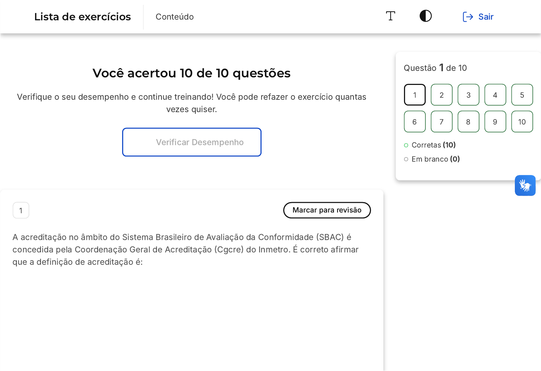Click the question number 1 badge
This screenshot has height=371, width=541.
click(21, 210)
